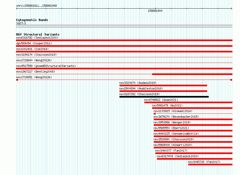Click the red bar under nsv5869009

coord(193,148)
